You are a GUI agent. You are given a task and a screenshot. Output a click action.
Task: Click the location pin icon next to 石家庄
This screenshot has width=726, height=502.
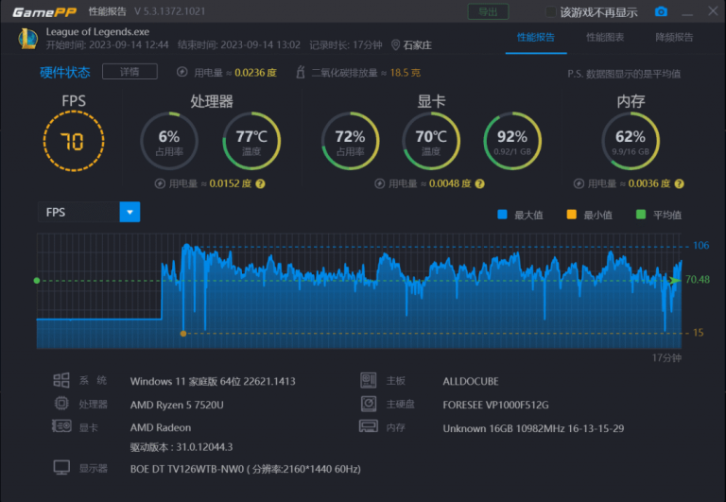coord(396,44)
